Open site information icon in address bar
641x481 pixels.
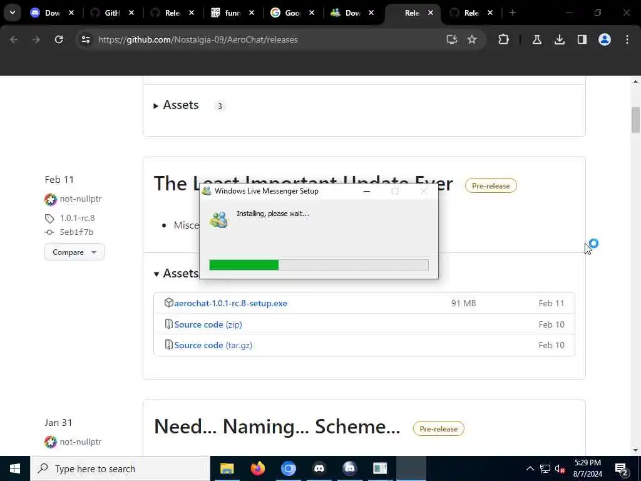coord(85,39)
